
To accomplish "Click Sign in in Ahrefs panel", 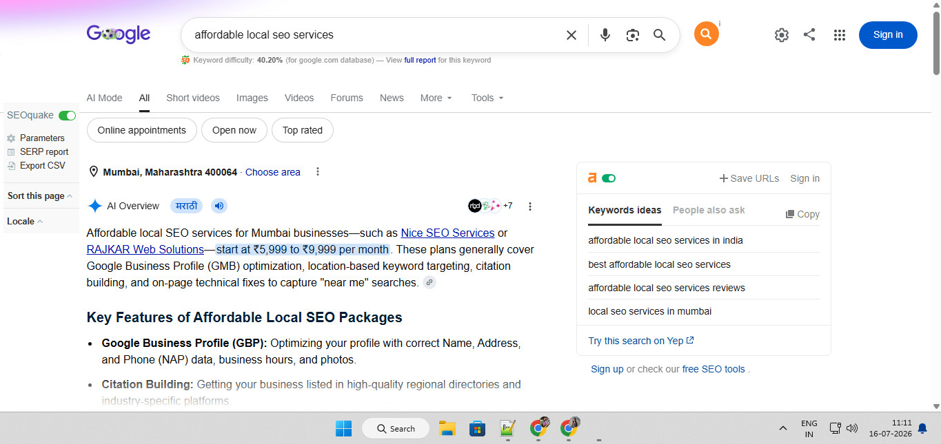I will click(x=805, y=178).
